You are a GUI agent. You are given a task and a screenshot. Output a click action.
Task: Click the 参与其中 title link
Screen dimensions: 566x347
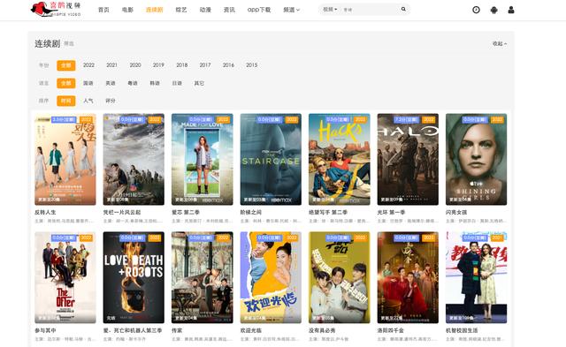pos(45,330)
